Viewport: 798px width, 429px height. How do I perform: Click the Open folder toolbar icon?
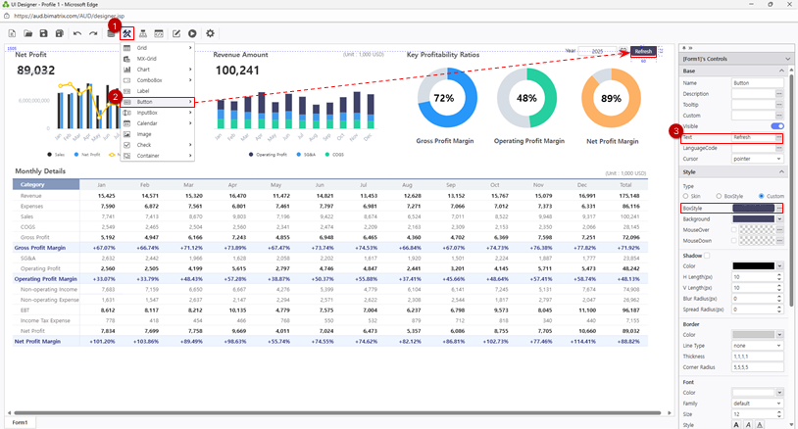(26, 34)
